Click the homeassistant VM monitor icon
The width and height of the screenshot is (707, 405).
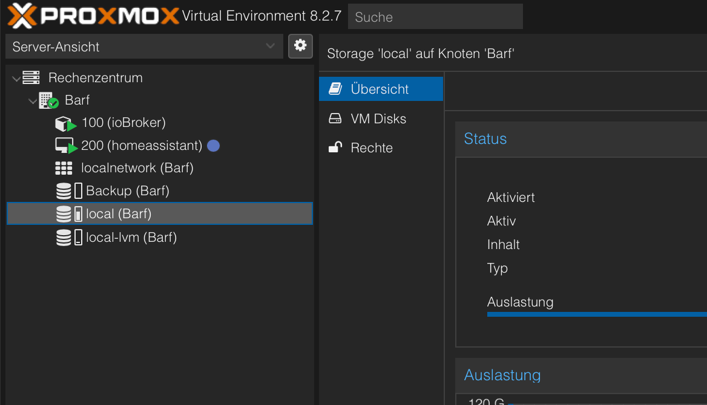64,146
